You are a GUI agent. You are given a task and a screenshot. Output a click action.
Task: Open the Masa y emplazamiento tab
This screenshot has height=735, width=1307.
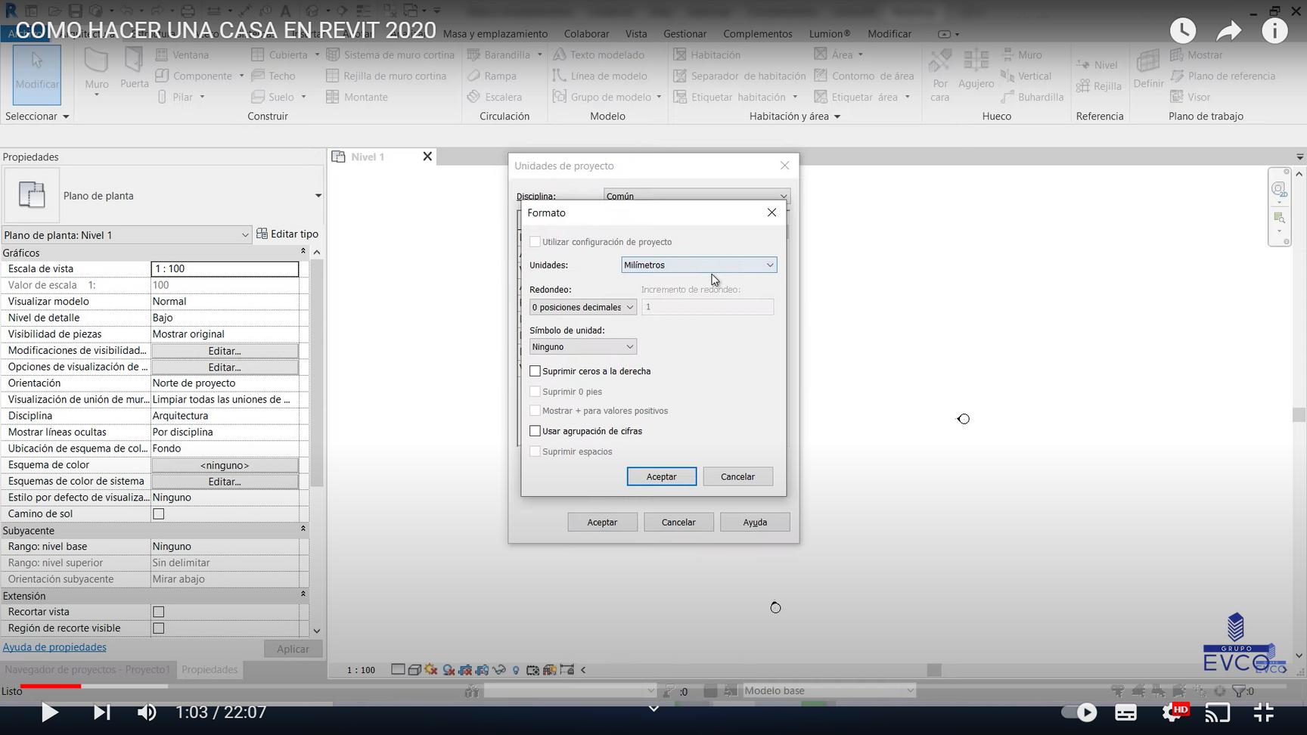pyautogui.click(x=495, y=34)
